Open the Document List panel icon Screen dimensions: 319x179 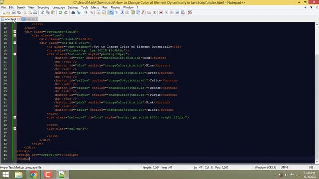[x=138, y=12]
